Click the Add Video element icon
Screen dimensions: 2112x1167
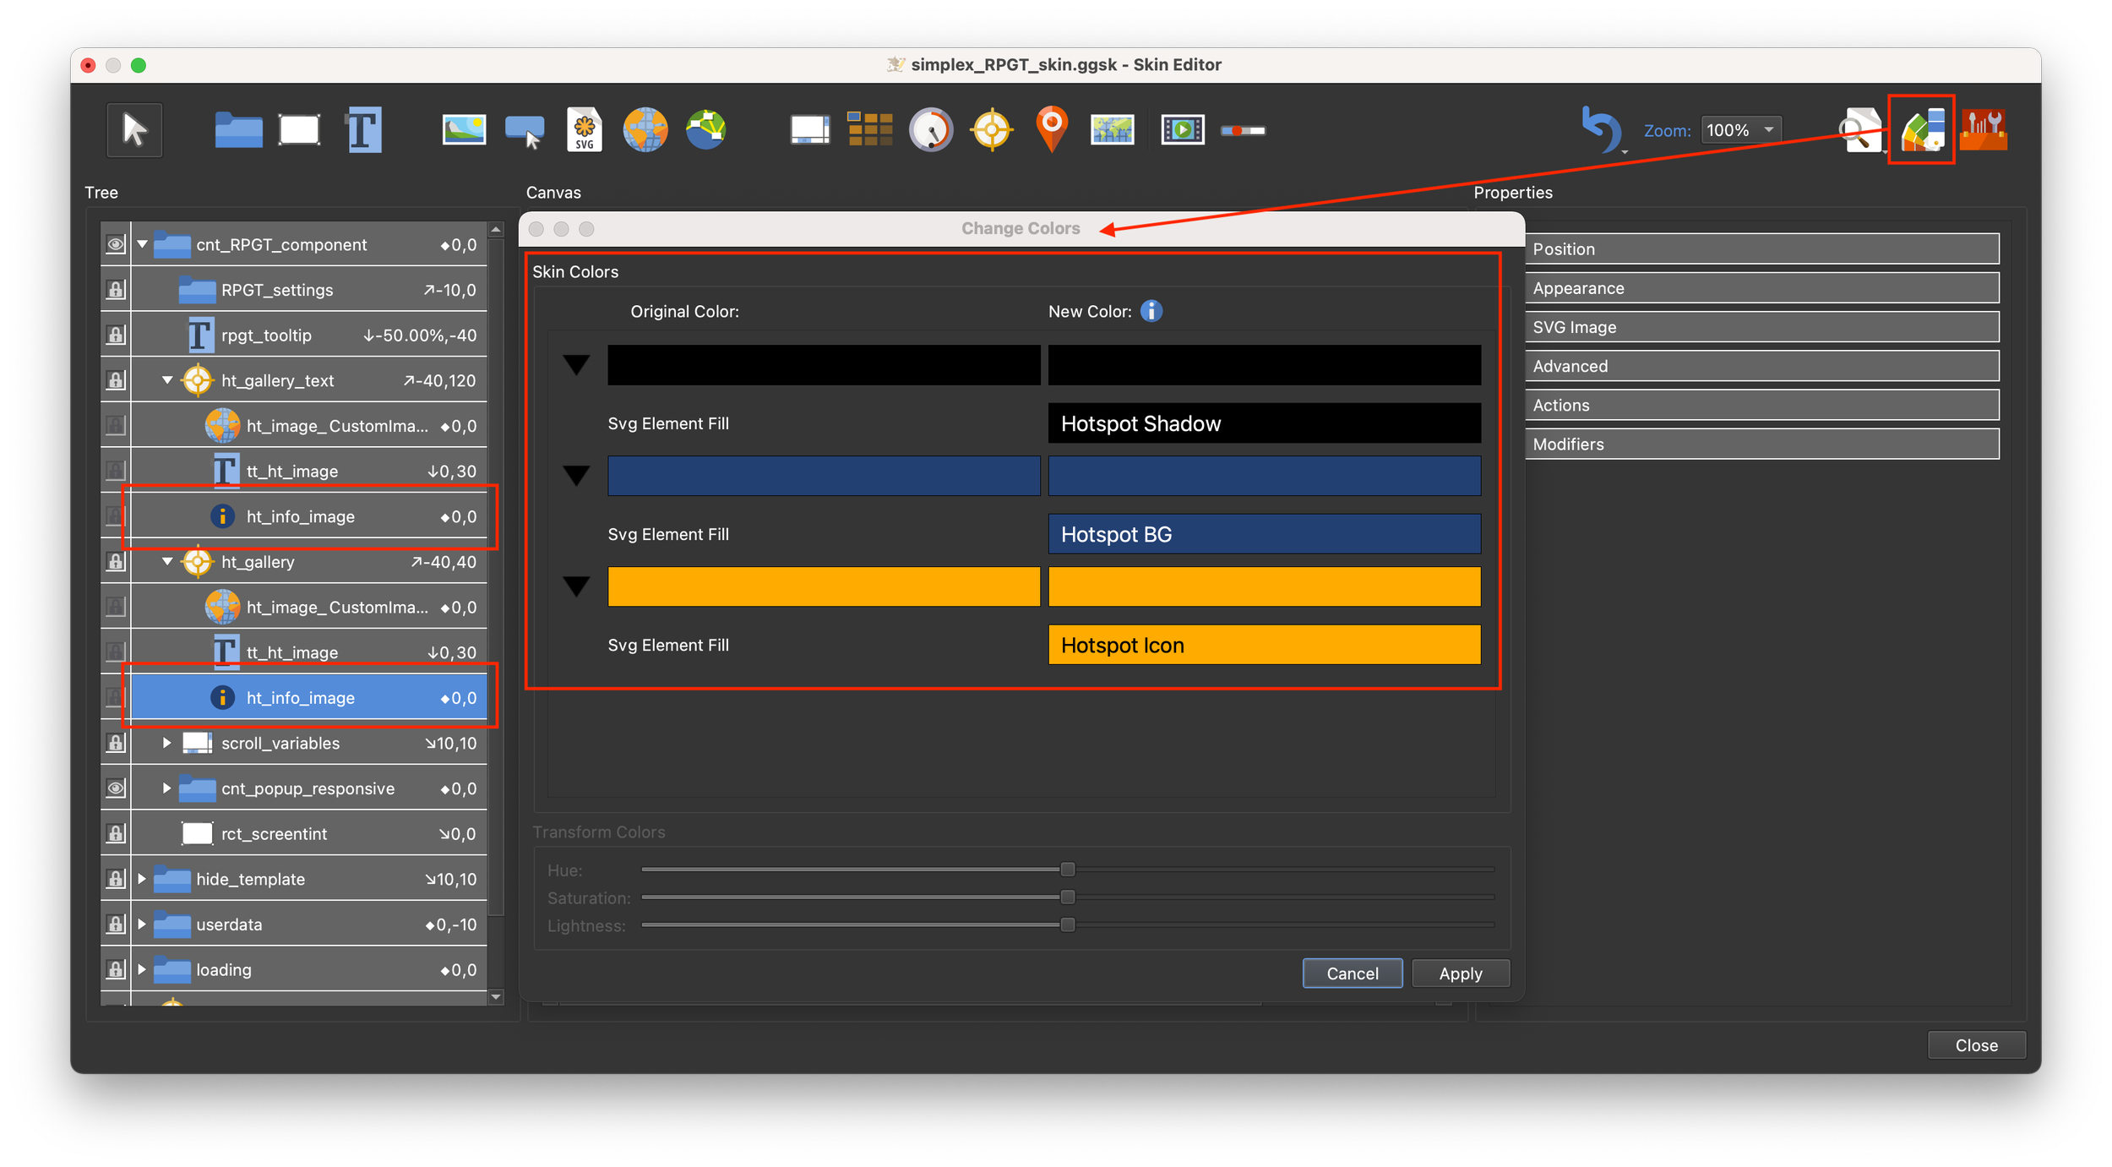click(x=1182, y=130)
